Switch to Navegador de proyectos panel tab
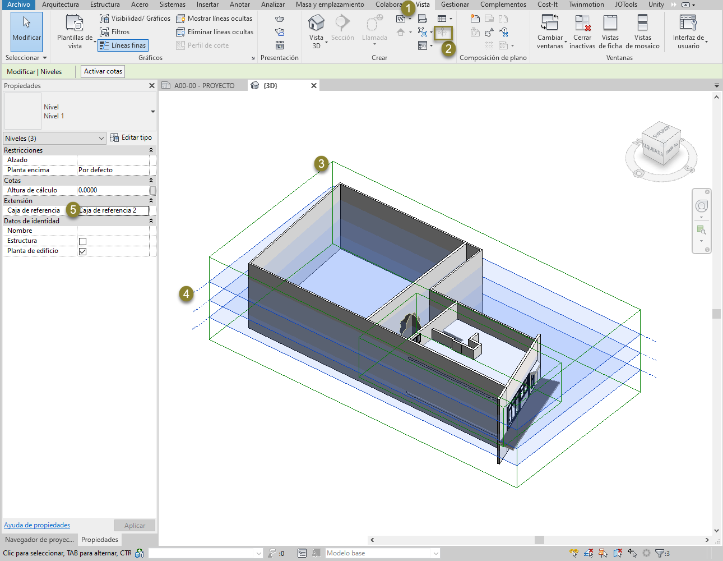723x561 pixels. tap(39, 540)
